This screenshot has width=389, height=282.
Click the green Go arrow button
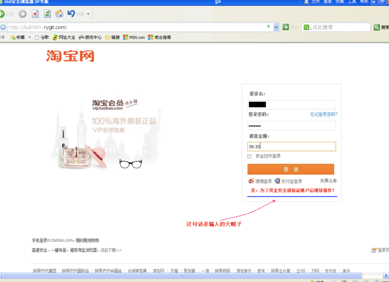286,27
